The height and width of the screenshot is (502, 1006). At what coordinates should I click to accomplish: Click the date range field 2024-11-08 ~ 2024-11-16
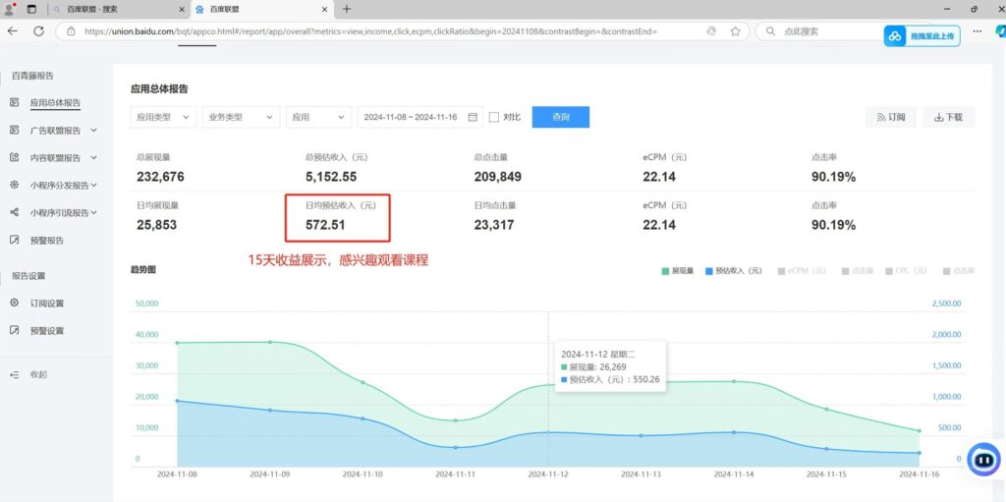420,117
